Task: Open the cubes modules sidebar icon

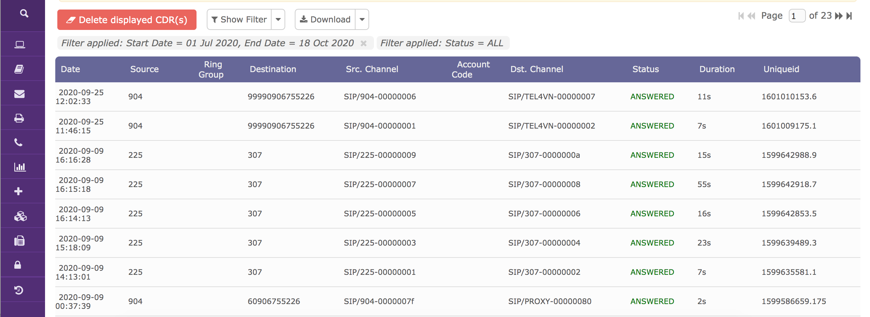Action: click(x=20, y=216)
